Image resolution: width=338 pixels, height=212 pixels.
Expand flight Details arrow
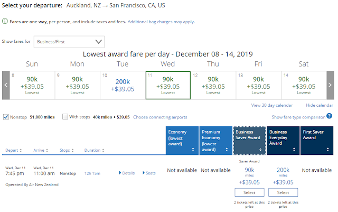(x=127, y=173)
